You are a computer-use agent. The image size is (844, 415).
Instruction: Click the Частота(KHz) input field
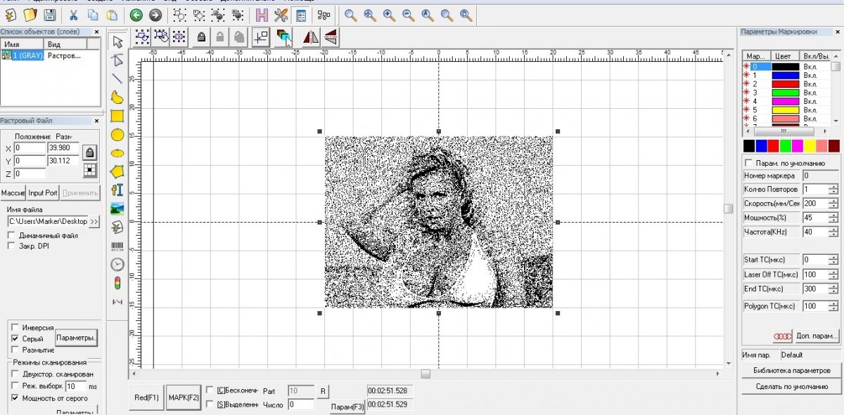point(814,232)
